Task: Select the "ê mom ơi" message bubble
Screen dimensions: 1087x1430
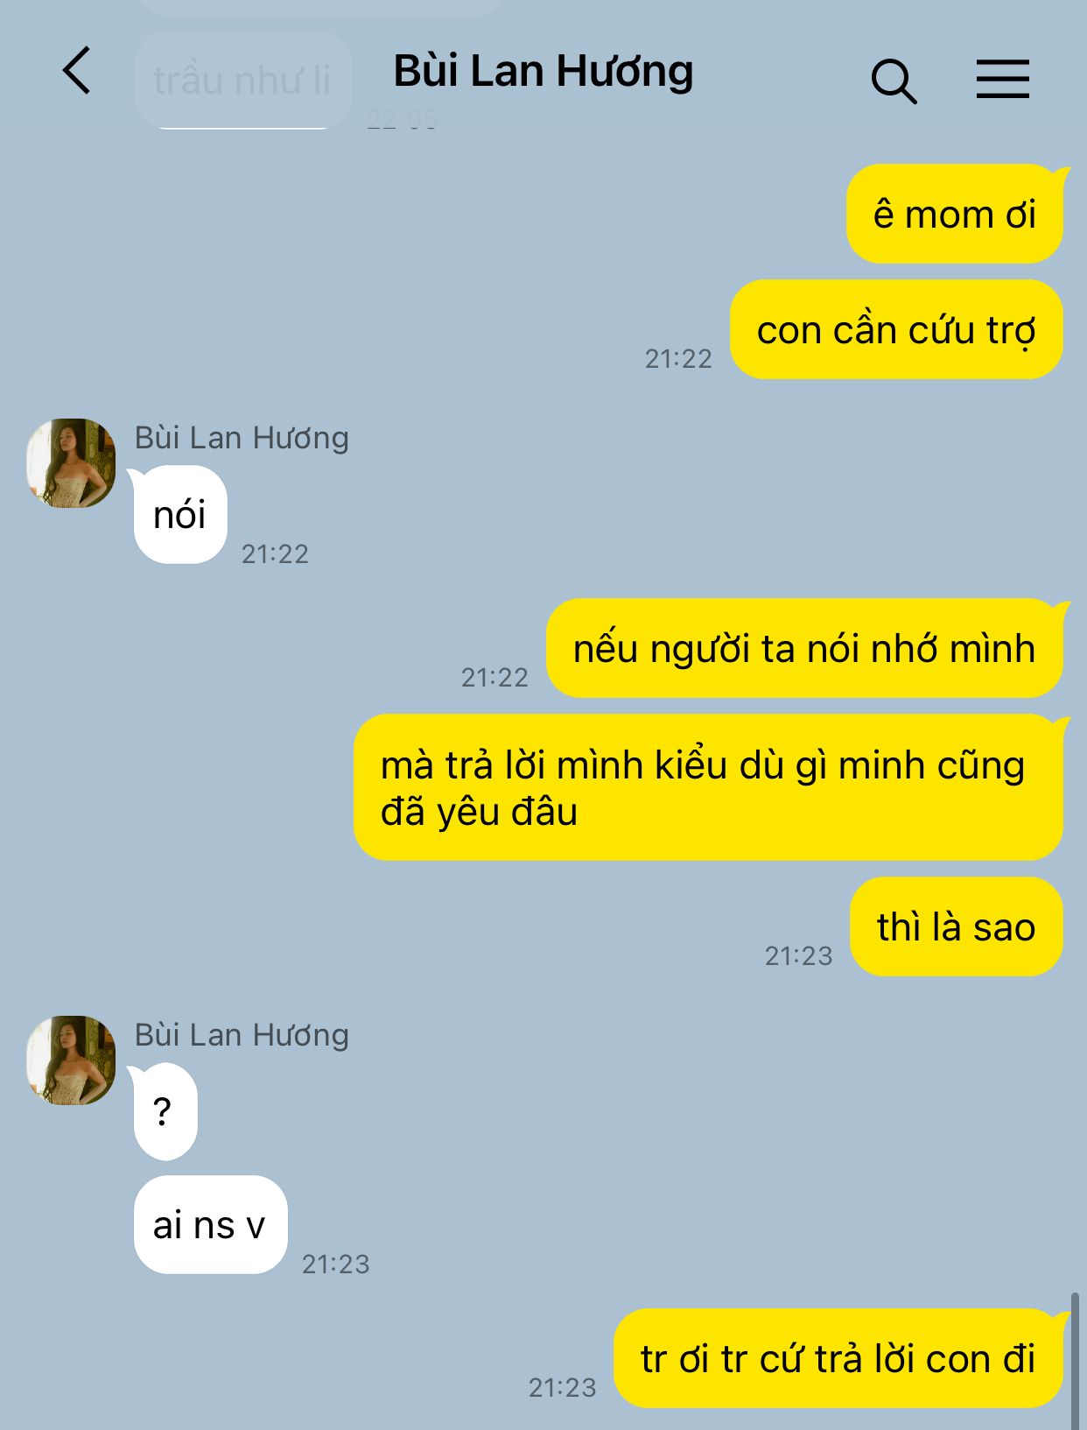Action: click(x=955, y=214)
